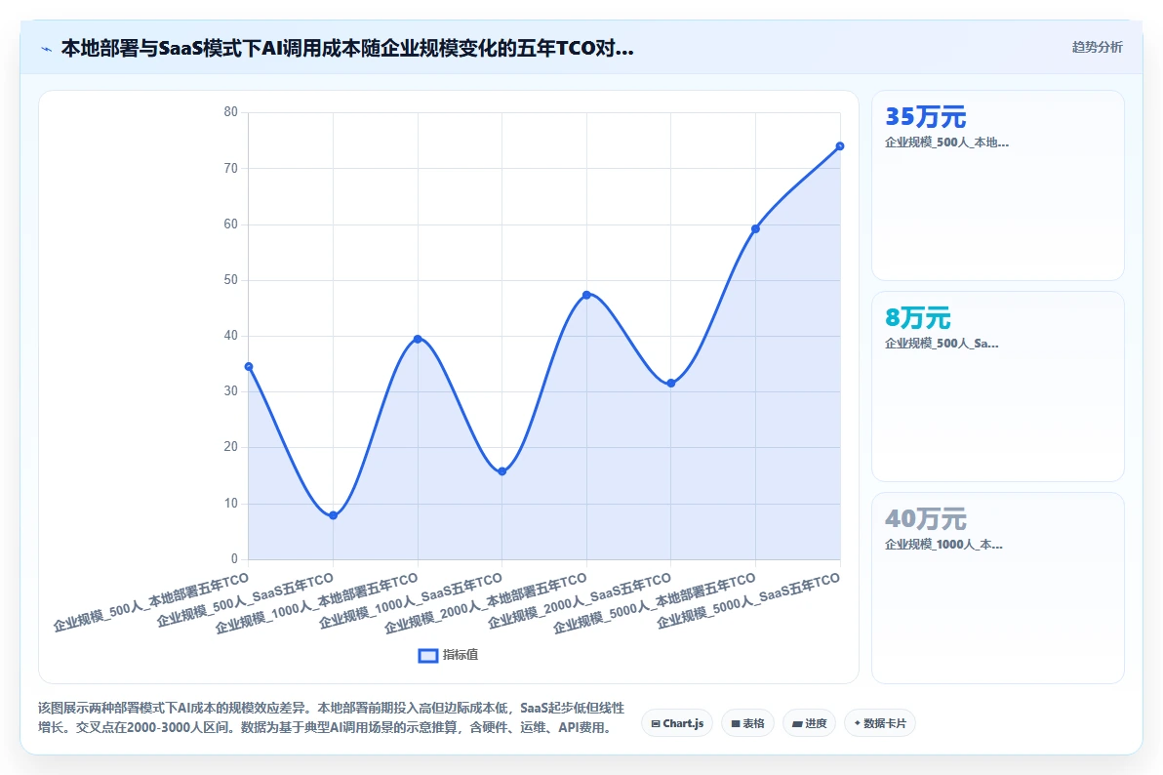Open the 8万元 data card
The height and width of the screenshot is (775, 1163).
(x=997, y=386)
